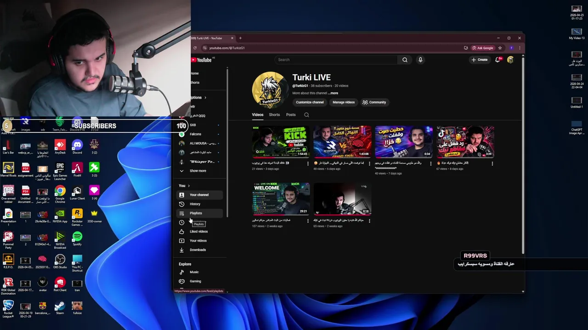The width and height of the screenshot is (588, 330).
Task: Switch to the Videos tab
Action: coord(257,115)
